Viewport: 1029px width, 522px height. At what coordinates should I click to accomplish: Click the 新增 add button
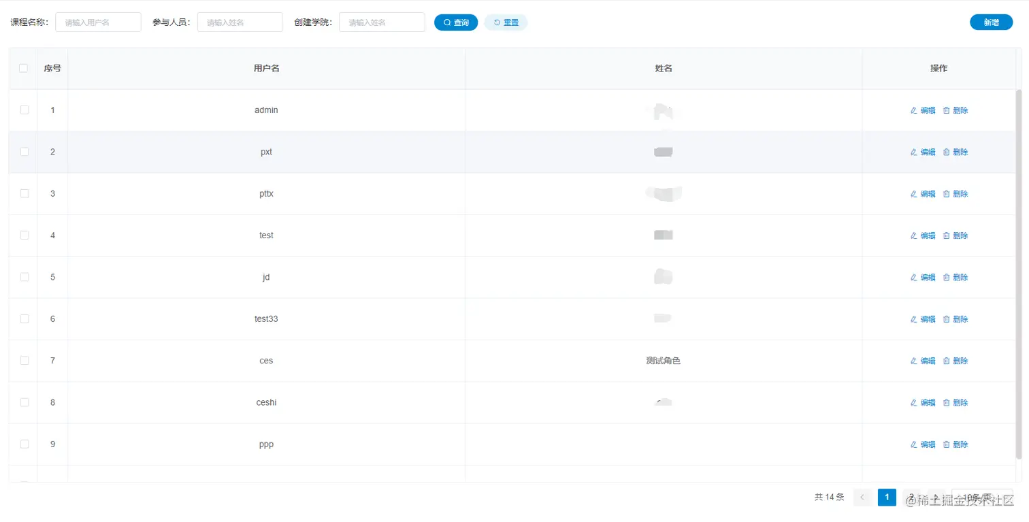(x=991, y=22)
